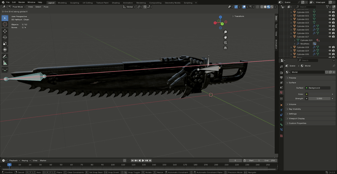This screenshot has width=337, height=174.
Task: Toggle visibility of Cylinder.024
Action: (x=330, y=26)
